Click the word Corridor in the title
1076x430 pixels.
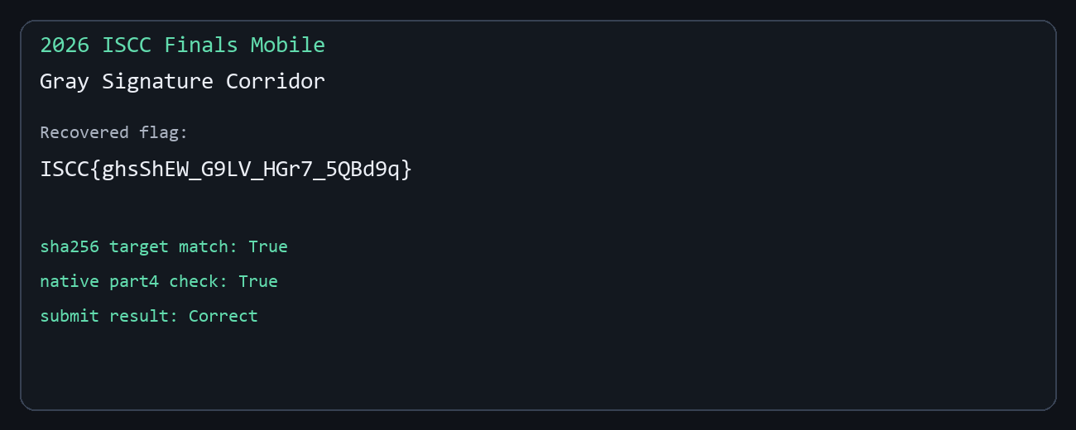(x=276, y=81)
